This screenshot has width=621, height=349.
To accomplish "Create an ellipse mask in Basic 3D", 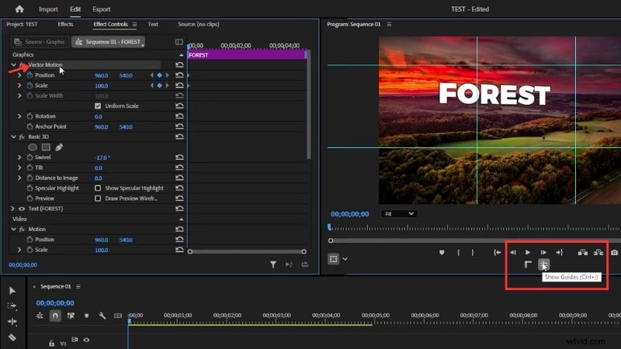I will [x=33, y=147].
